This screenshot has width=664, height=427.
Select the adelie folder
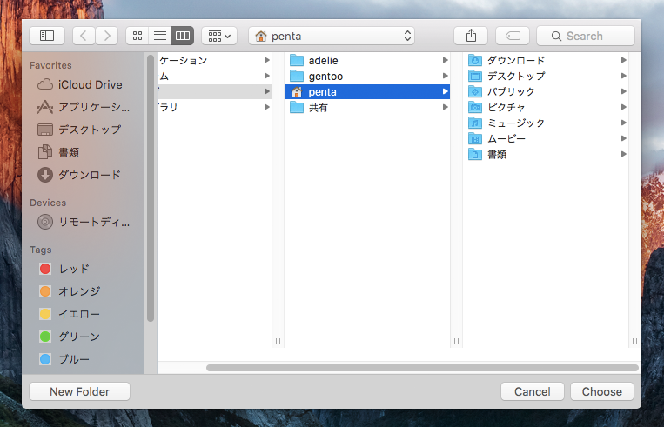click(x=366, y=61)
